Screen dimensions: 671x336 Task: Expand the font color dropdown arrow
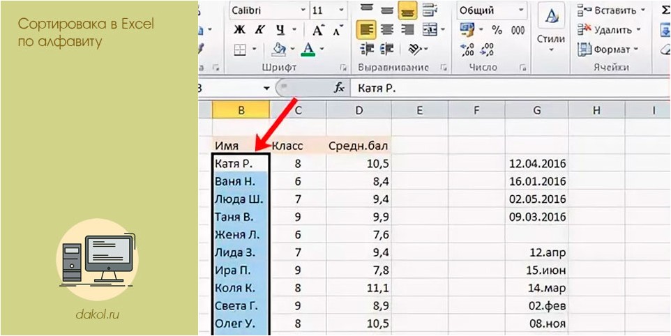[x=322, y=49]
